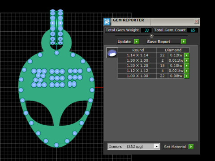This screenshot has width=215, height=161.
Task: Click the Round column header
Action: 138,50
